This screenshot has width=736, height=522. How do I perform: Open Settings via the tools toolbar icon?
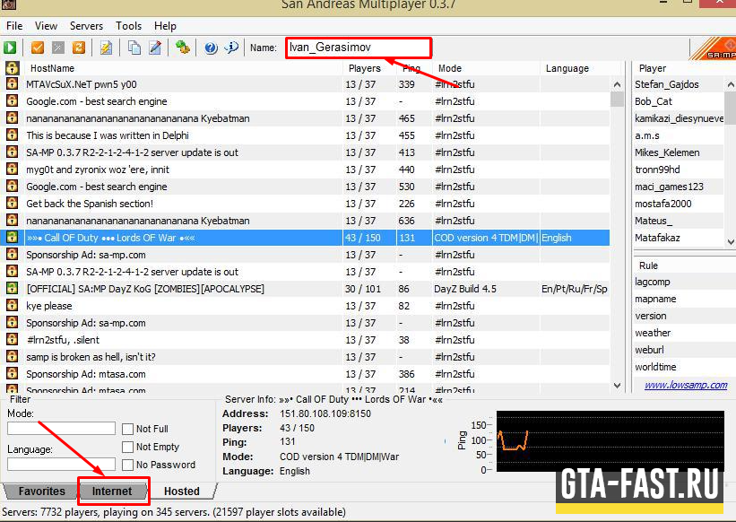tap(183, 48)
